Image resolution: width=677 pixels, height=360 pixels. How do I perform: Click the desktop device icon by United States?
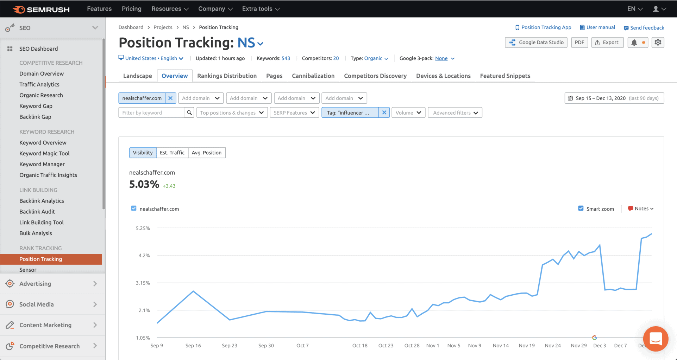(x=121, y=58)
